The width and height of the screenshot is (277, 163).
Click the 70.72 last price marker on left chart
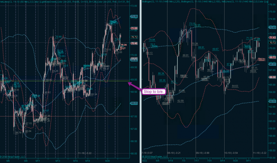(x=134, y=37)
